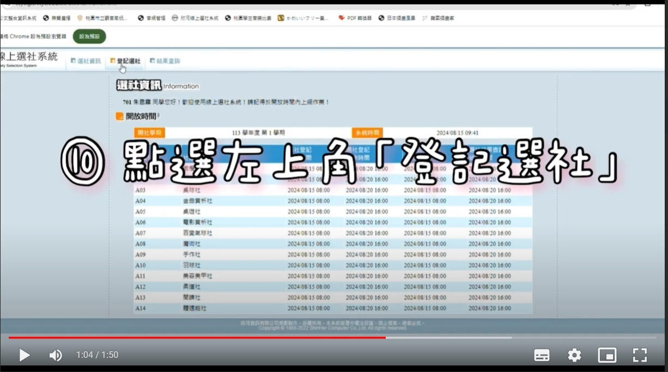Click the 結果查詢 tab icon
668x372 pixels.
[x=152, y=61]
